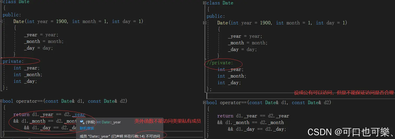Click '&& d1._day == d2._day;' in the right pane

(x=257, y=129)
